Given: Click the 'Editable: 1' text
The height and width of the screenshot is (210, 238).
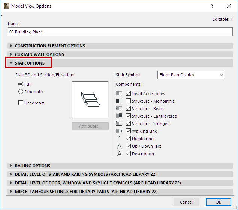Looking at the screenshot, I should pyautogui.click(x=222, y=19).
